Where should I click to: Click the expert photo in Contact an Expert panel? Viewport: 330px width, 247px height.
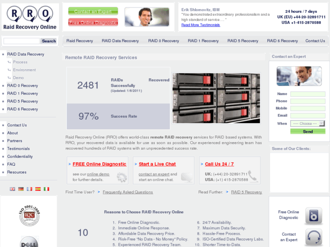pyautogui.click(x=299, y=76)
